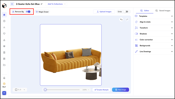Expand the Align & rotate chevron
Screen dimensions: 175x99
click(x=172, y=22)
